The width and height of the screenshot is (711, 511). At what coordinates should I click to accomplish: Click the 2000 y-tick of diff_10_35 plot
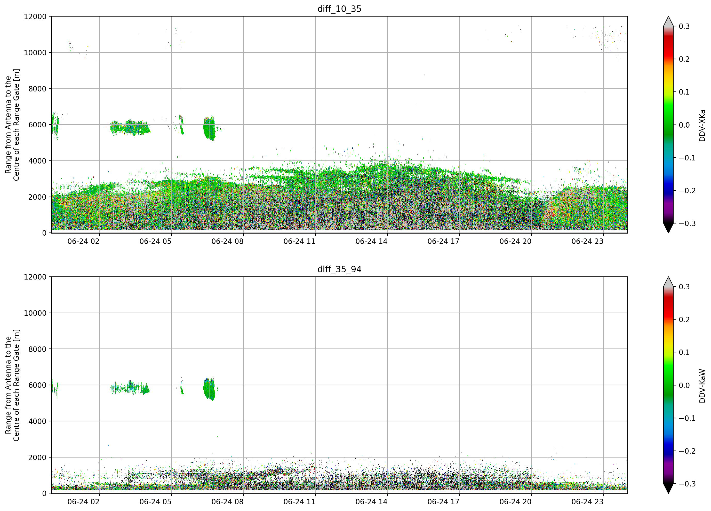click(x=37, y=197)
